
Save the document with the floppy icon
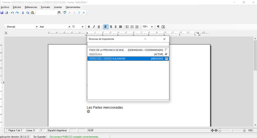click(x=2, y=13)
